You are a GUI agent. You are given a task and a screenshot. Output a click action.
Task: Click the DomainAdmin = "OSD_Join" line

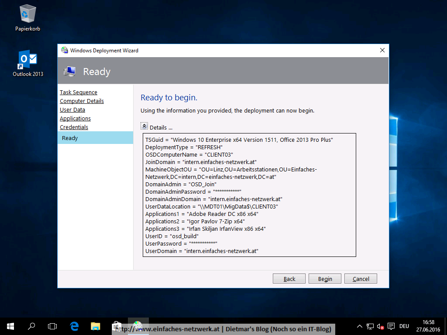pos(181,185)
